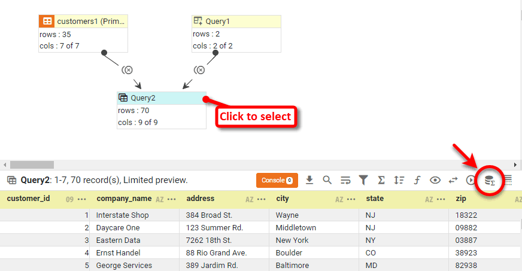522x271 pixels.
Task: Select the Query1 node header
Action: pyautogui.click(x=236, y=22)
